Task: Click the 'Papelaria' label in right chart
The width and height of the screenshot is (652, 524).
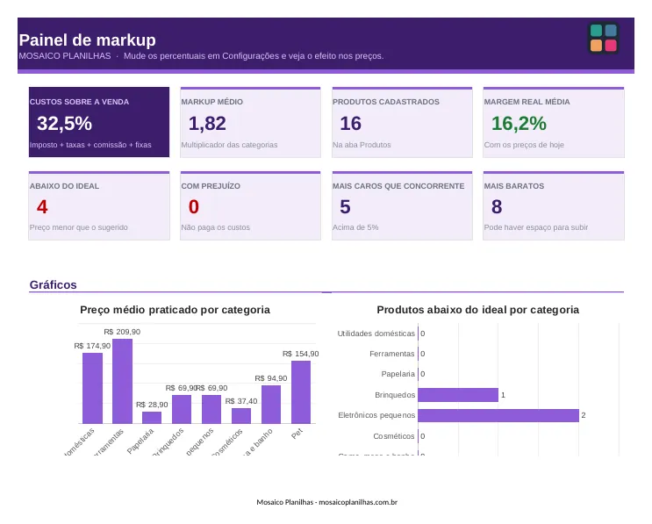Action: click(x=398, y=374)
